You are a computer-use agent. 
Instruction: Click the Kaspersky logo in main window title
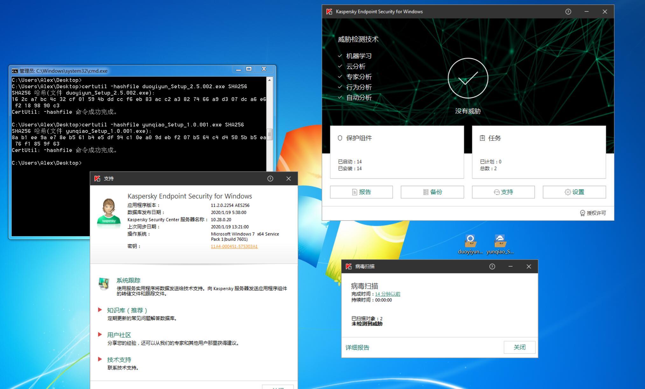(x=329, y=12)
